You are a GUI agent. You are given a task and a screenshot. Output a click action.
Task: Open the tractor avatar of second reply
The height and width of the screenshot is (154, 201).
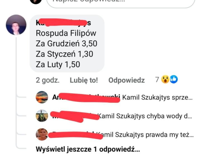coord(42,116)
